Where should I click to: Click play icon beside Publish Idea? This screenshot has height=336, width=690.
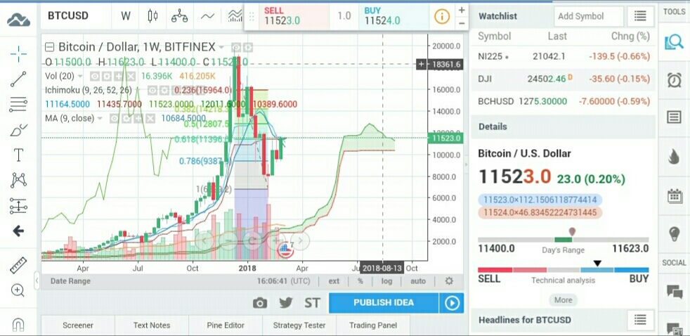click(452, 303)
